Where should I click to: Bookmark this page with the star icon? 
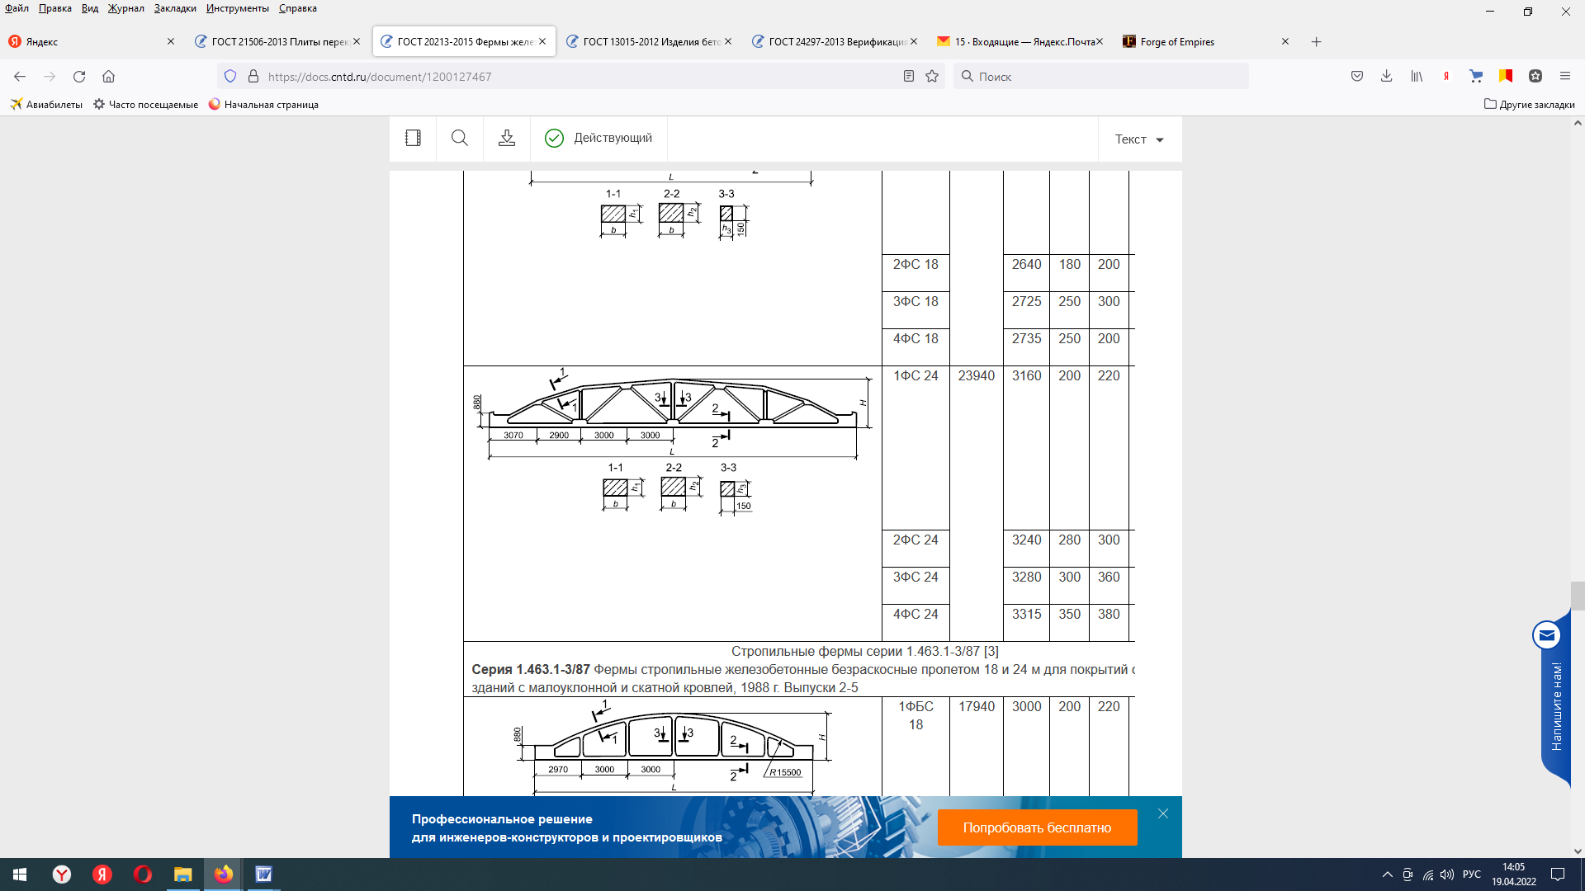pyautogui.click(x=932, y=77)
